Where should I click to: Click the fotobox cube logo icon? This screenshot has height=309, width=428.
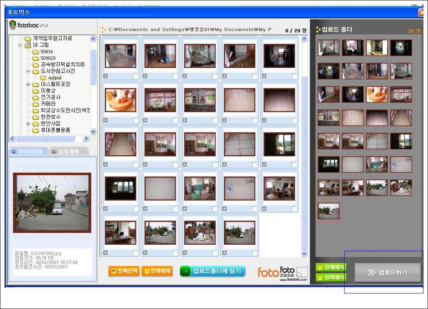pos(13,25)
